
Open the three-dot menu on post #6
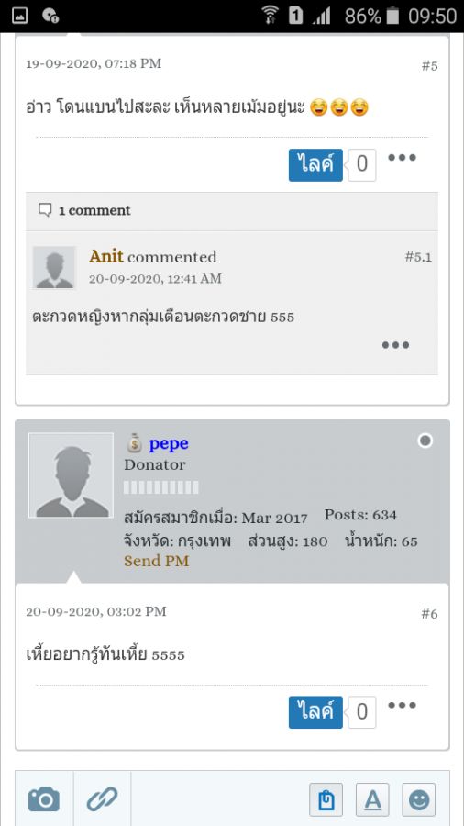(x=403, y=705)
